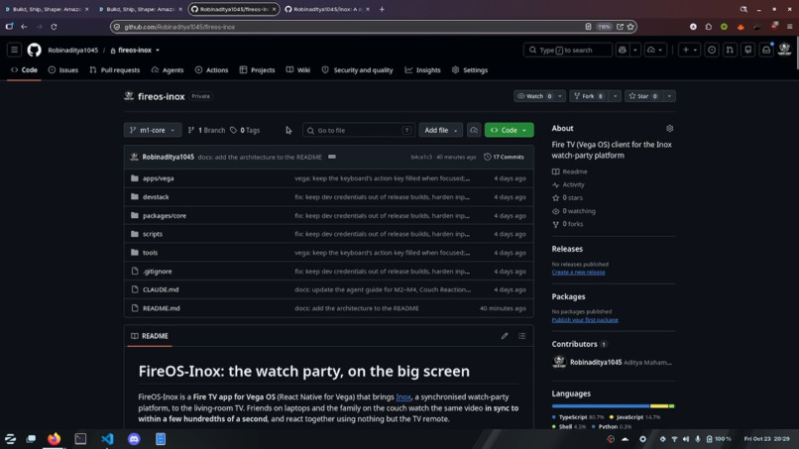Open Firefox from the taskbar

coord(54,439)
